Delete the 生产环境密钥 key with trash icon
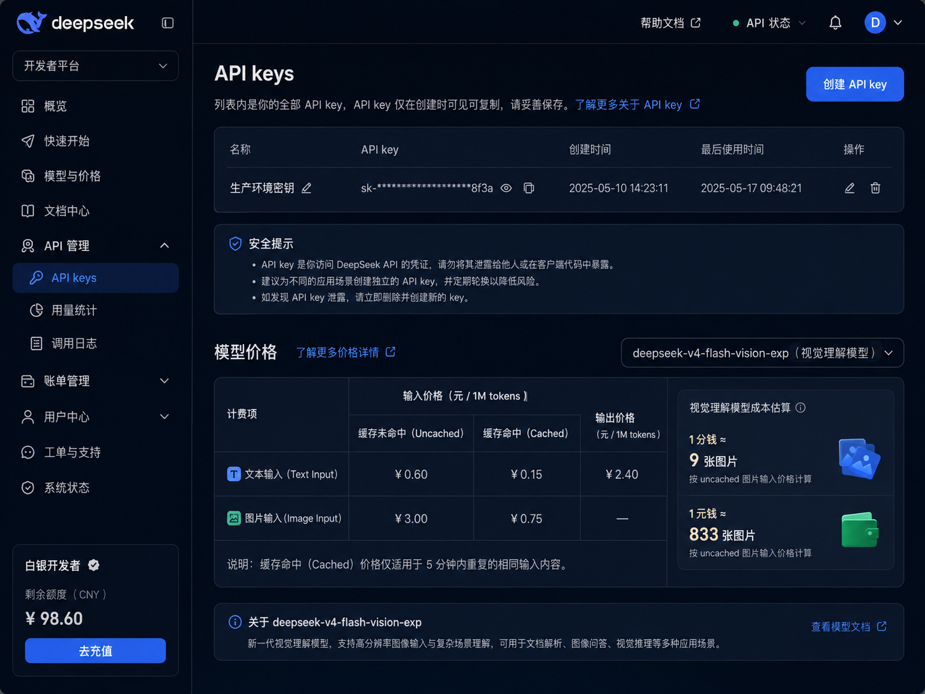The height and width of the screenshot is (694, 925). [875, 188]
